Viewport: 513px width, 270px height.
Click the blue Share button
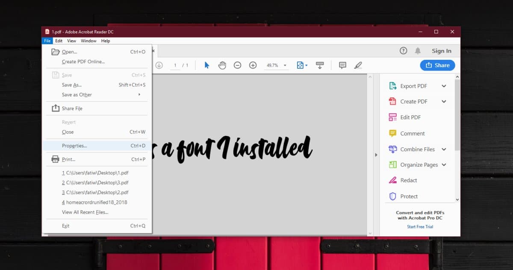click(437, 65)
